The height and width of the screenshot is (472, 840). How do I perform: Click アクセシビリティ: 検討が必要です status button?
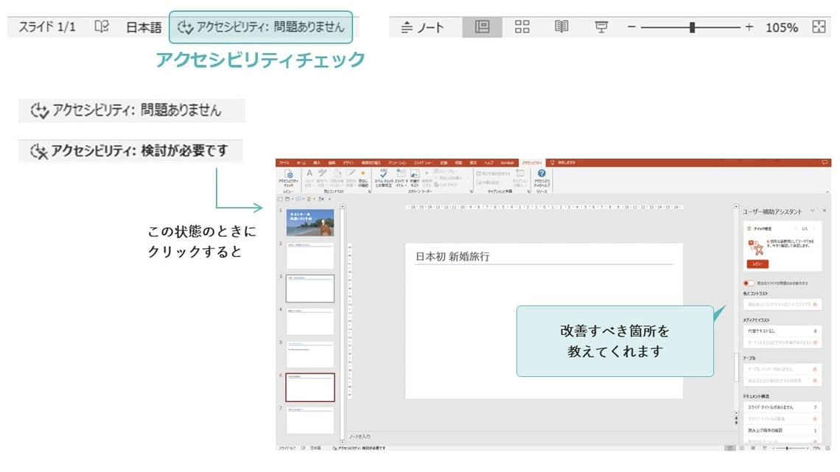point(131,150)
